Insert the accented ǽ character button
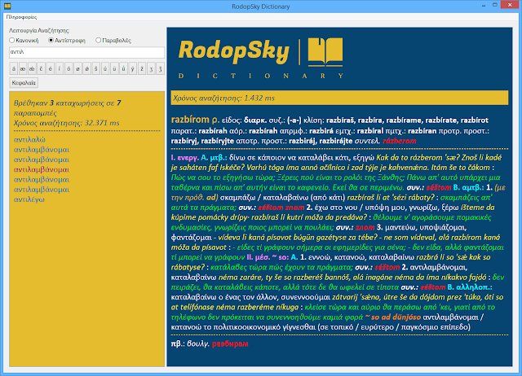This screenshot has height=376, width=522. tap(32, 68)
